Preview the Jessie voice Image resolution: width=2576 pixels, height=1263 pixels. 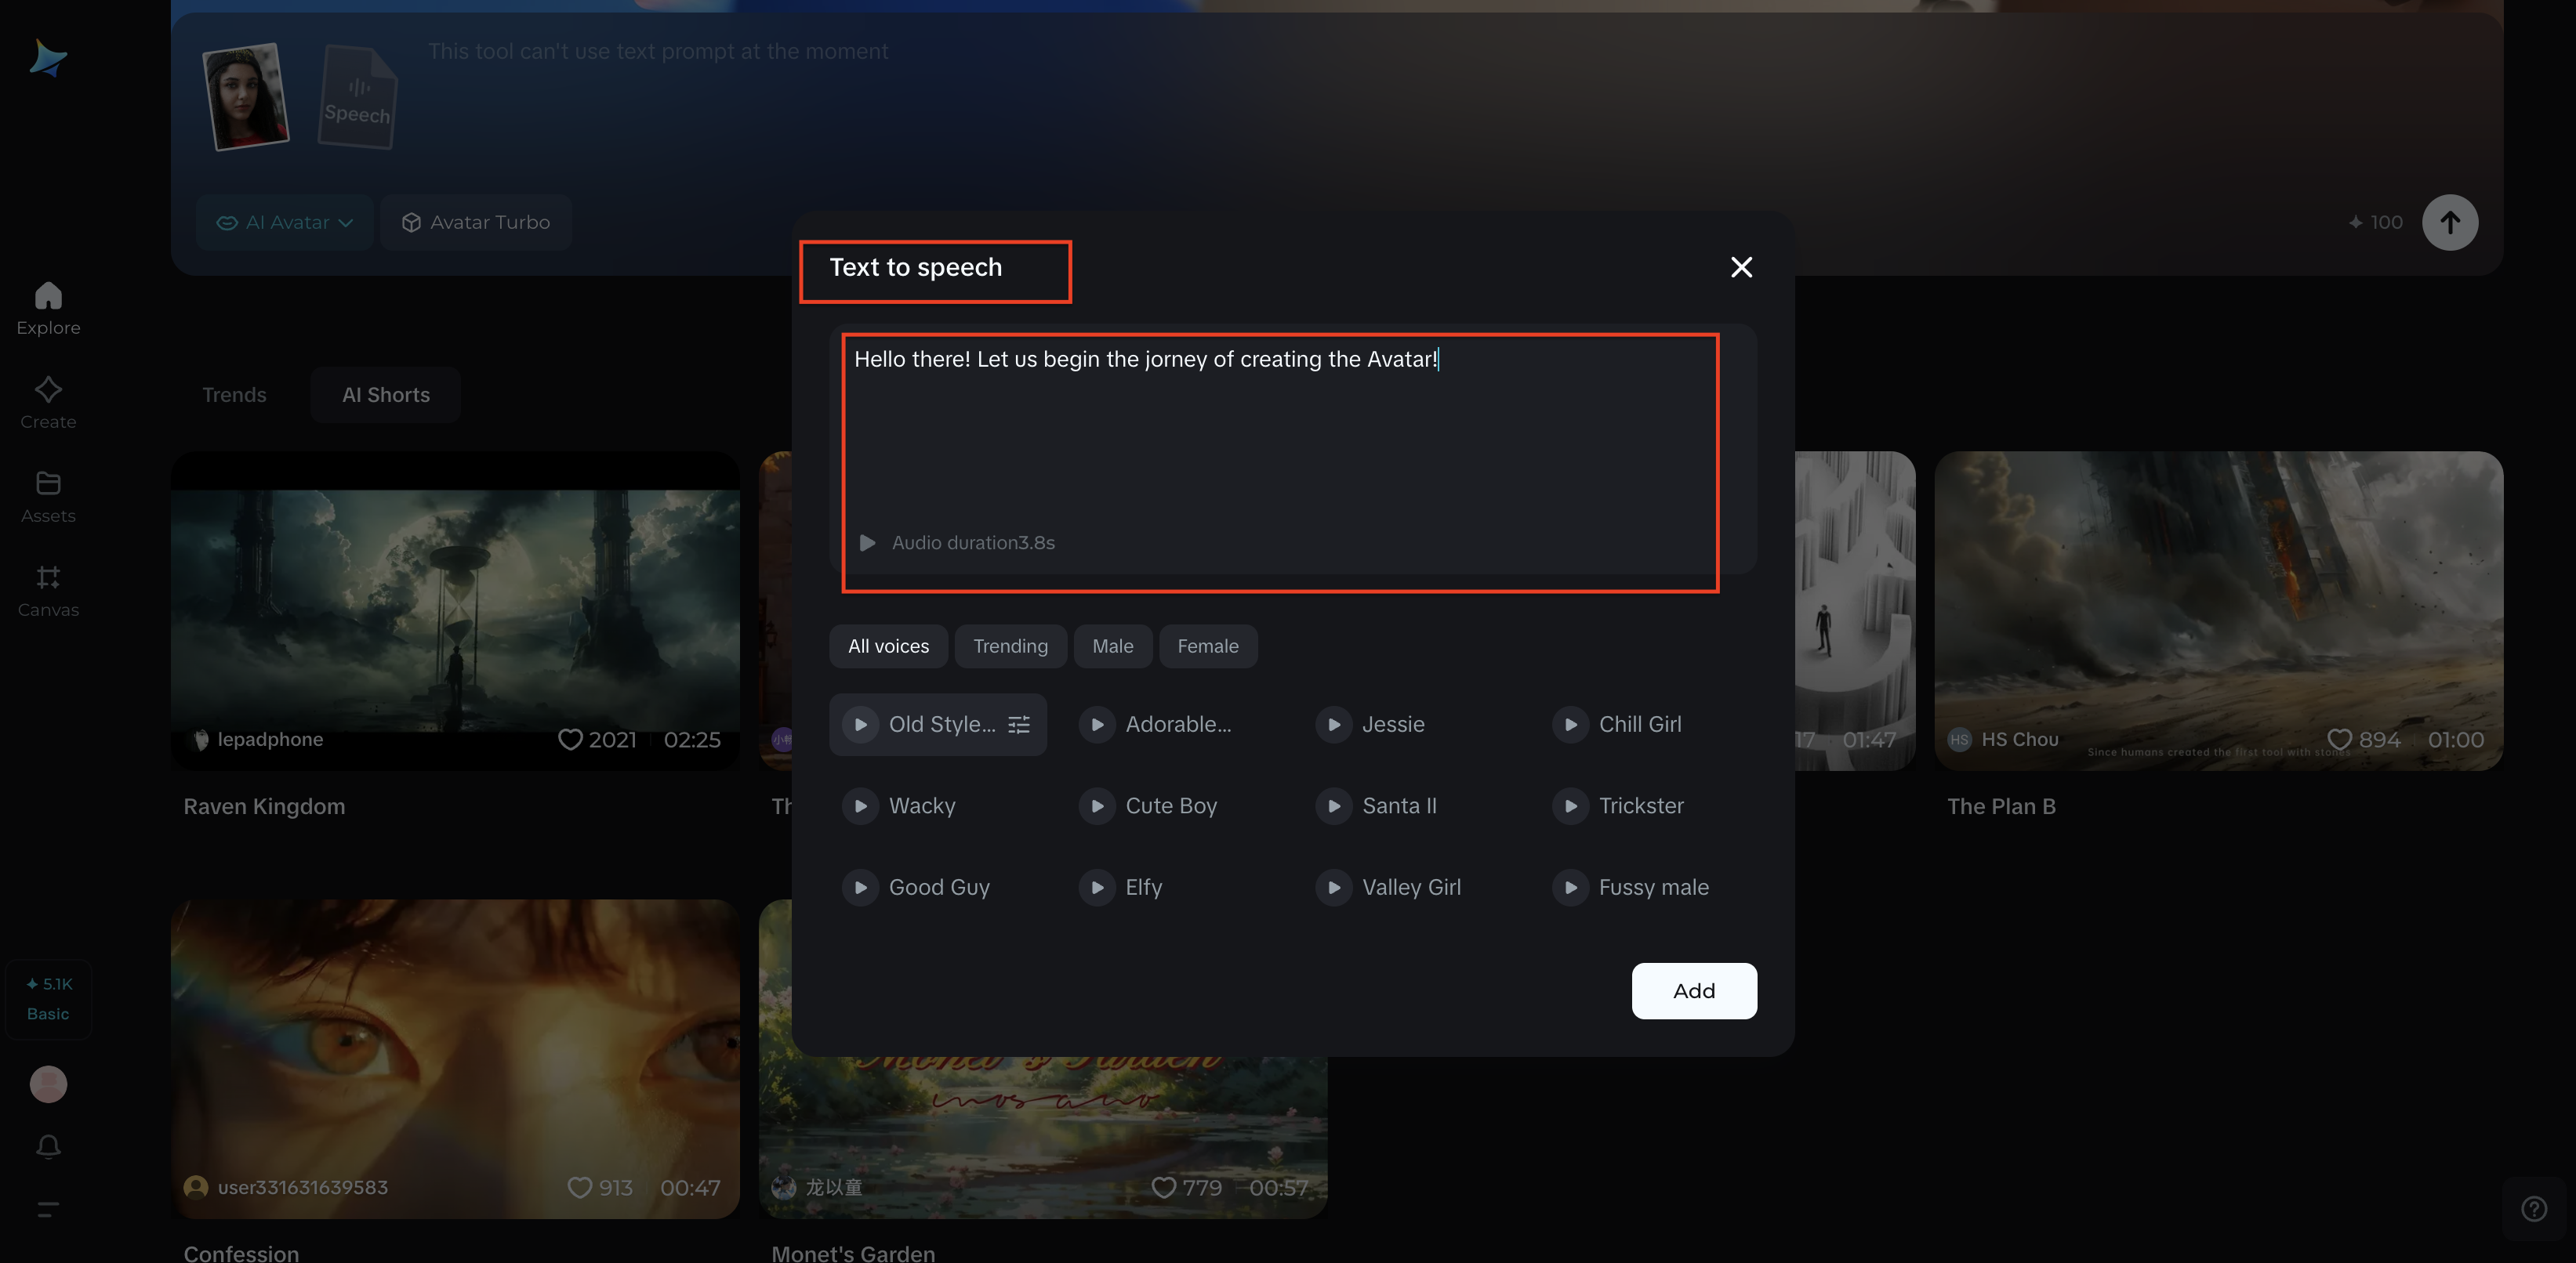(x=1333, y=725)
